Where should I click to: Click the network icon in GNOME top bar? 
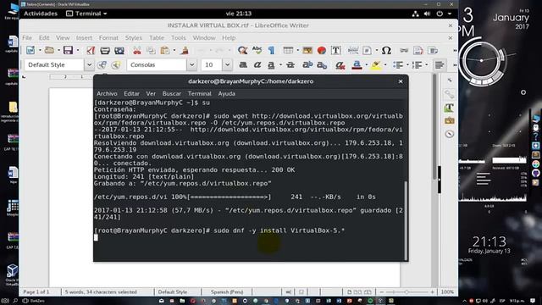[x=416, y=14]
